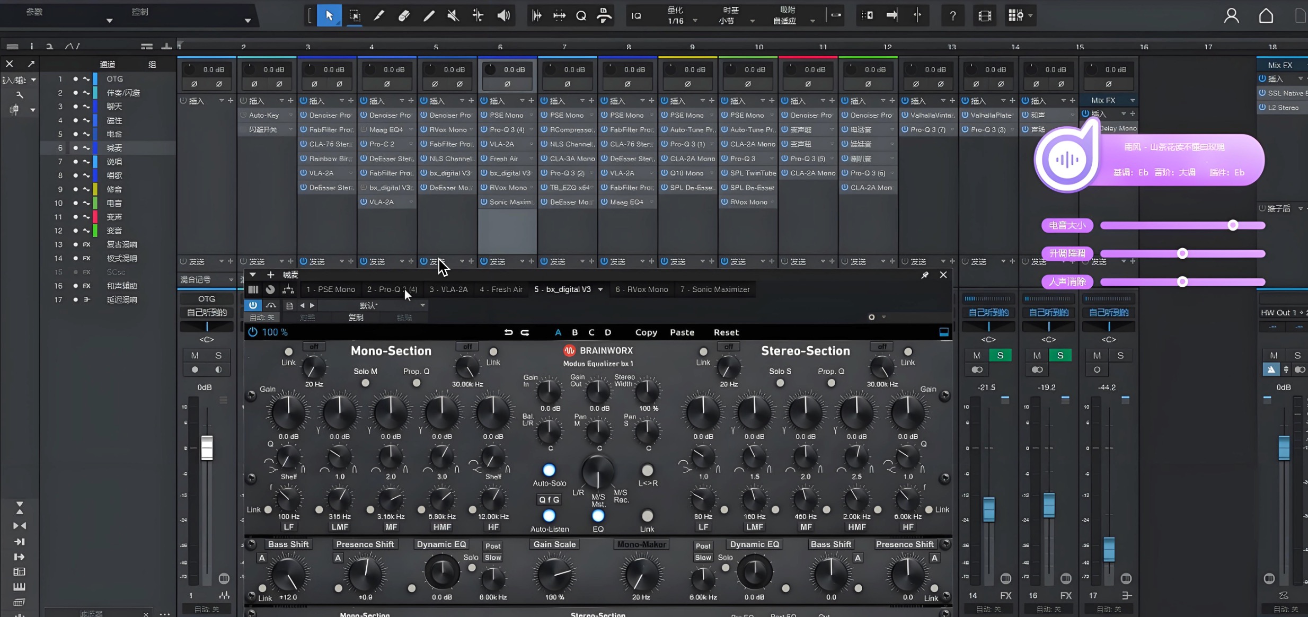This screenshot has width=1308, height=617.
Task: Add insert with the plus next to channel name
Action: pyautogui.click(x=270, y=275)
